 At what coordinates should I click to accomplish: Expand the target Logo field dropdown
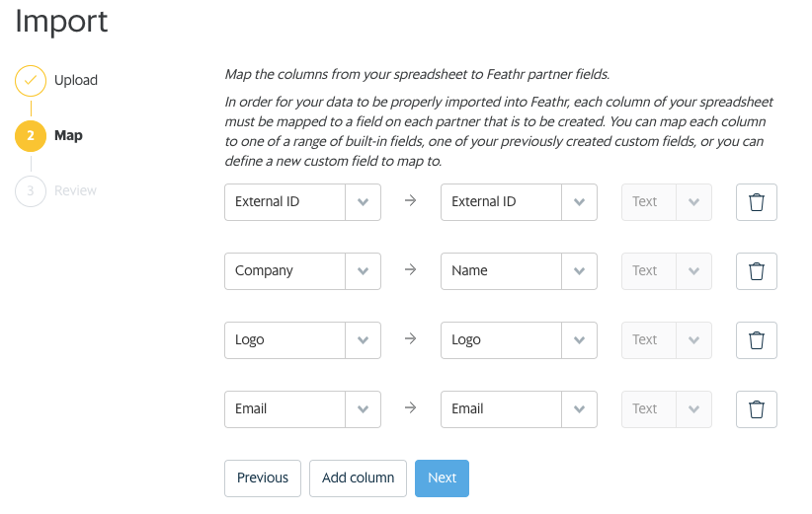[x=579, y=339]
